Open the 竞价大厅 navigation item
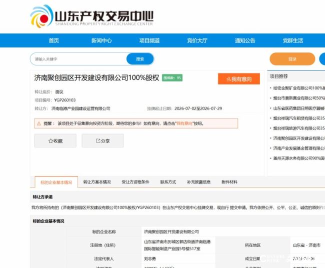Screen dimensions: 325x268 (197, 40)
